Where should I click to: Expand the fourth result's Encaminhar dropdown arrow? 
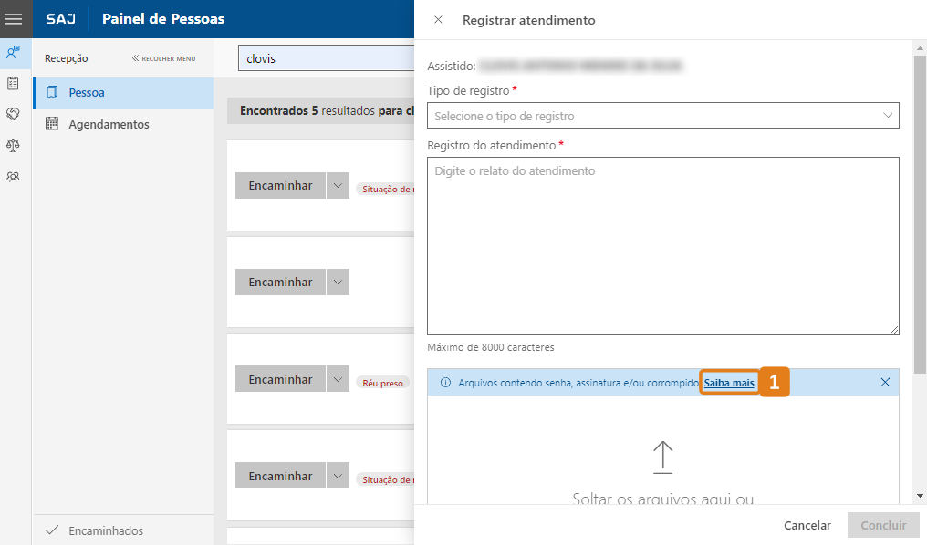pyautogui.click(x=338, y=476)
